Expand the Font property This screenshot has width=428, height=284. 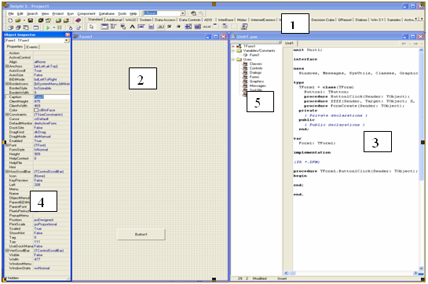(x=7, y=145)
